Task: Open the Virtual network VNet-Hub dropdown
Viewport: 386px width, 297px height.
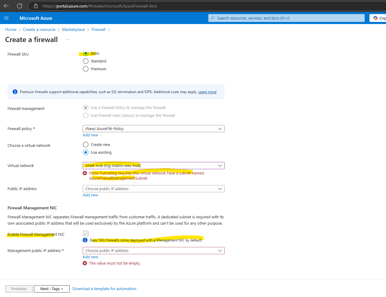Action: (154, 165)
